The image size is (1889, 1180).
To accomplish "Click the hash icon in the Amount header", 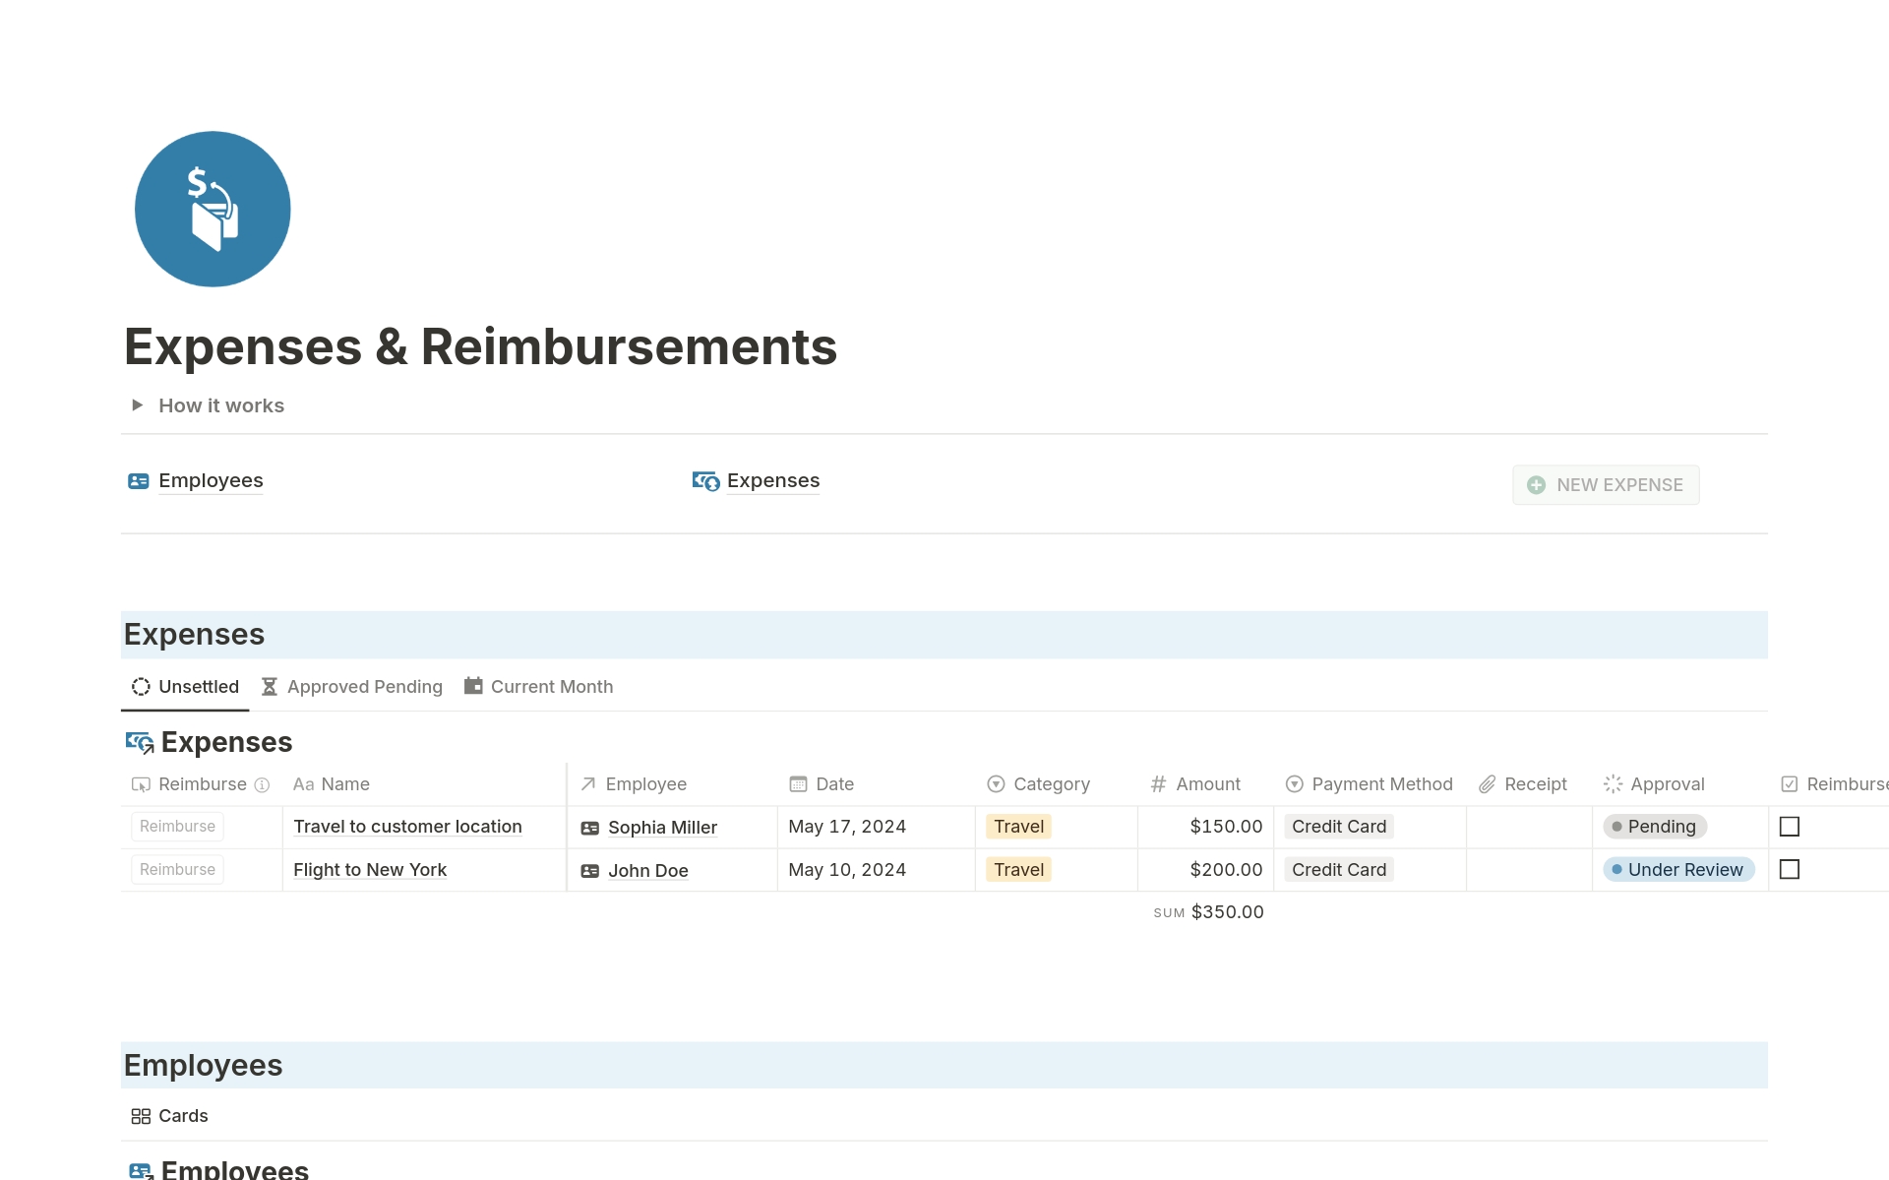I will click(1157, 783).
